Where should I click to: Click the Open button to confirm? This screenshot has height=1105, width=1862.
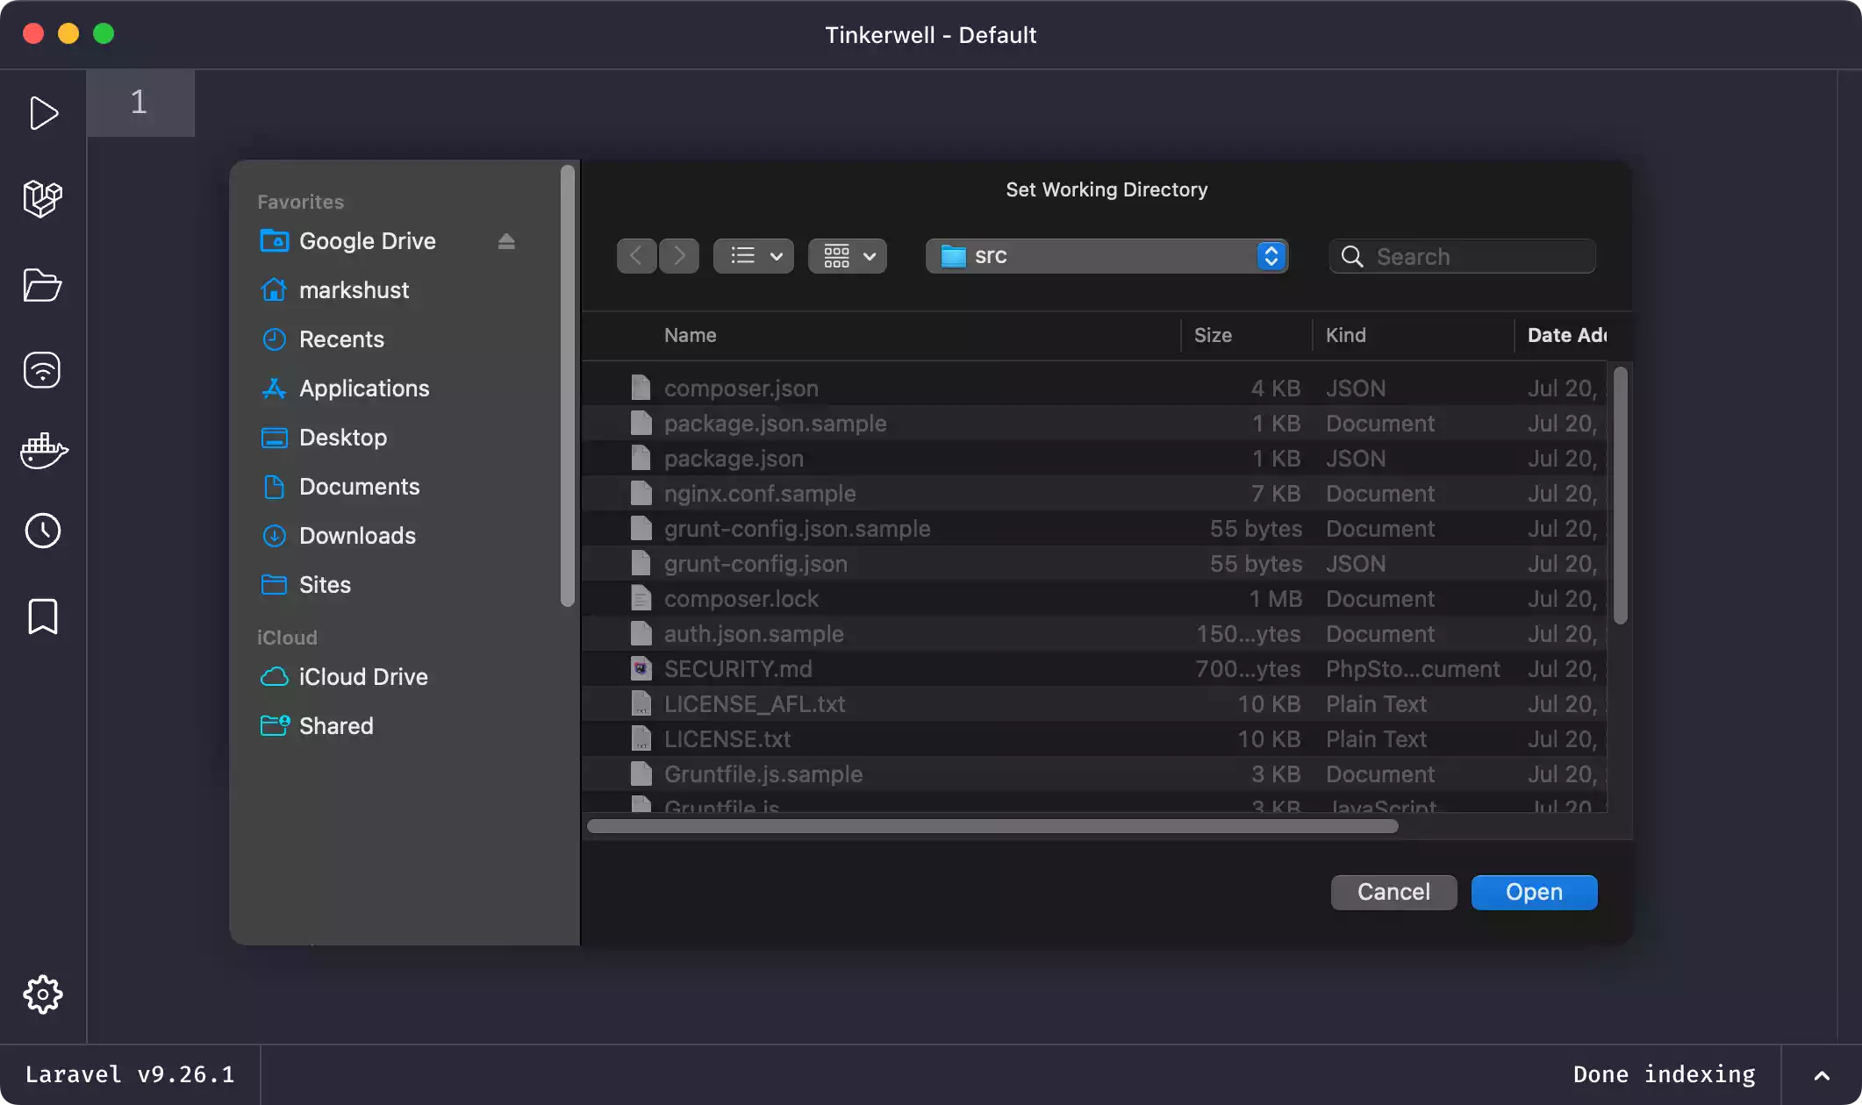click(1533, 892)
